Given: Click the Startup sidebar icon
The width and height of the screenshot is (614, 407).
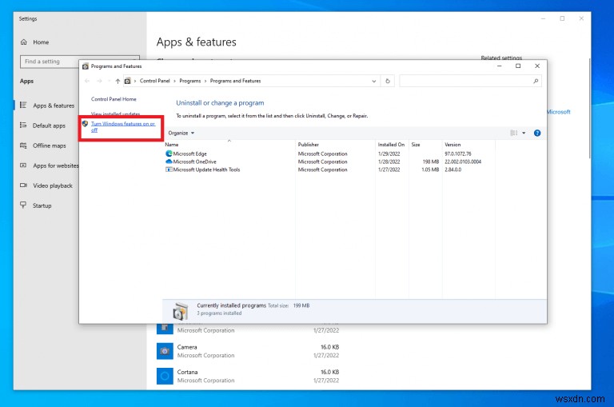Looking at the screenshot, I should (x=23, y=205).
